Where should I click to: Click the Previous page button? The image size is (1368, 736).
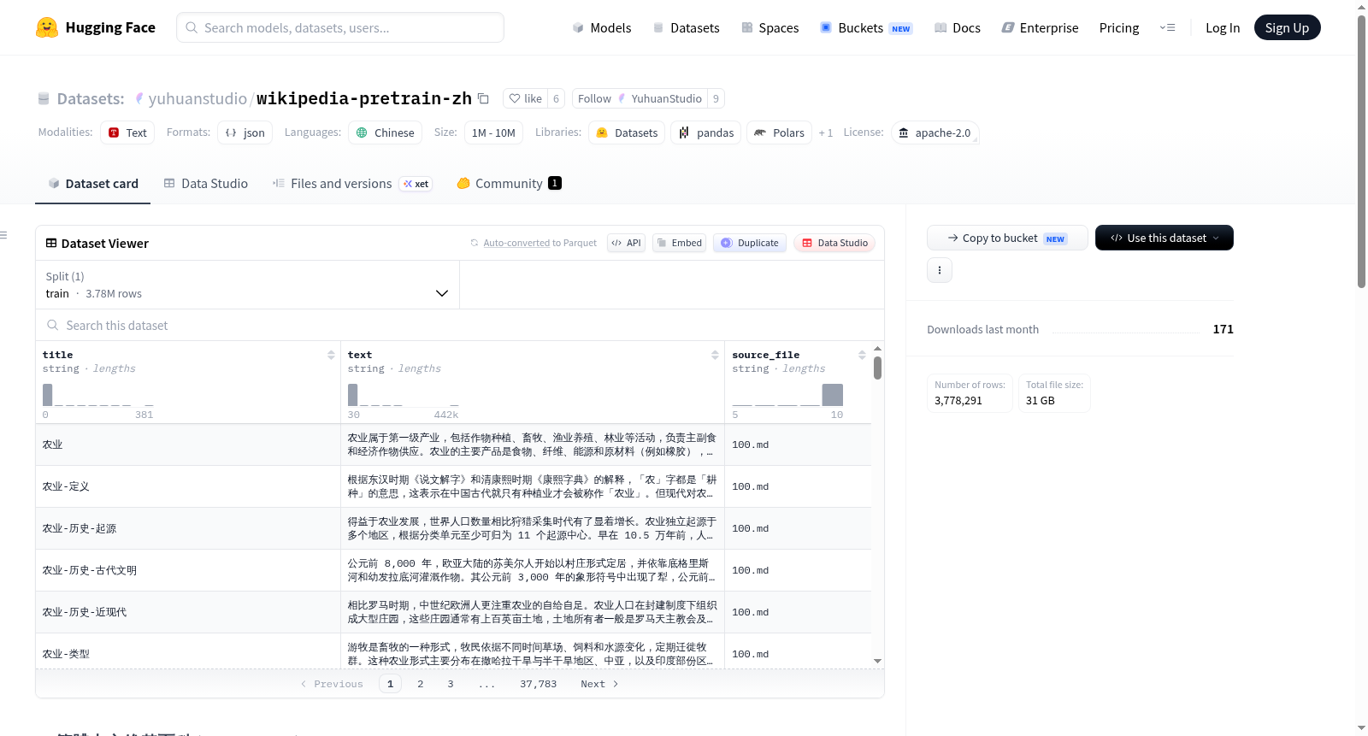coord(333,684)
